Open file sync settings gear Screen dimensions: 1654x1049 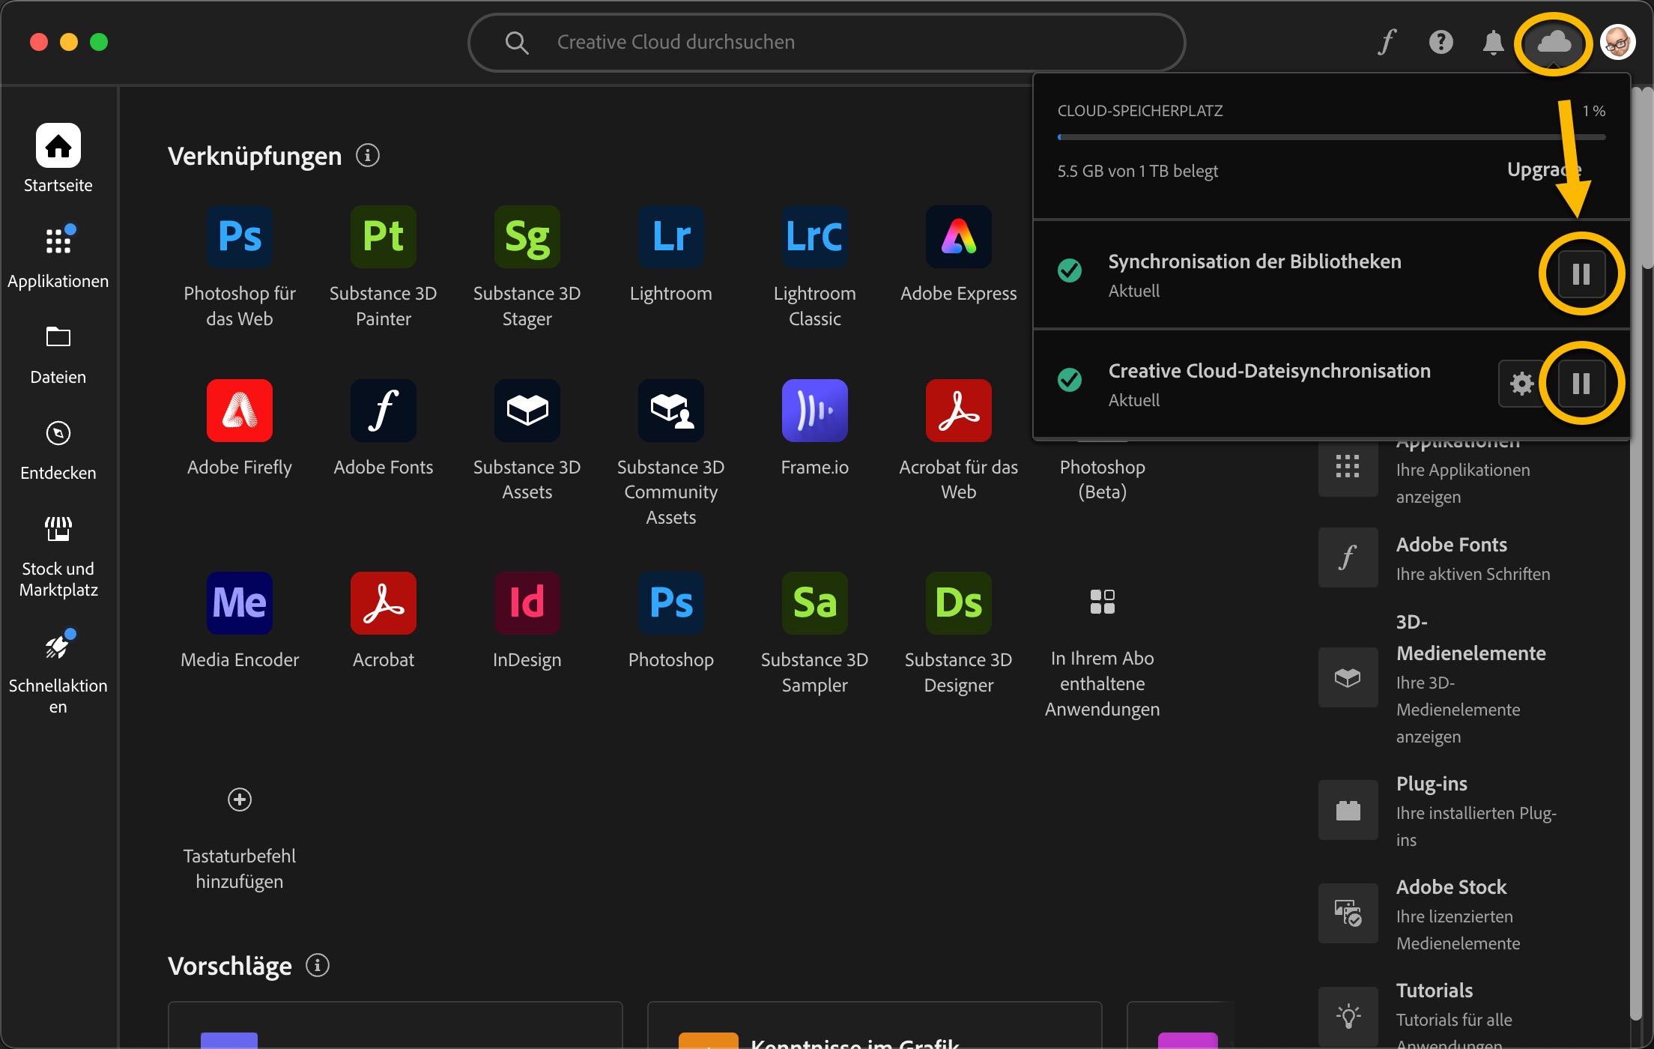(1521, 384)
